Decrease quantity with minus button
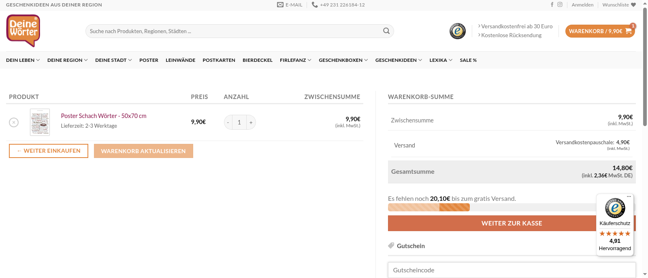Image resolution: width=648 pixels, height=278 pixels. tap(228, 122)
